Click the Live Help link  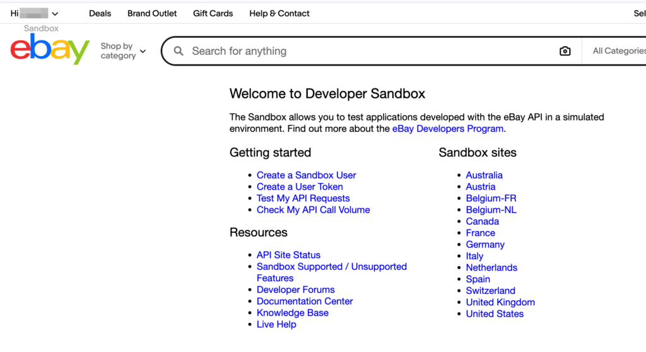[x=276, y=324]
